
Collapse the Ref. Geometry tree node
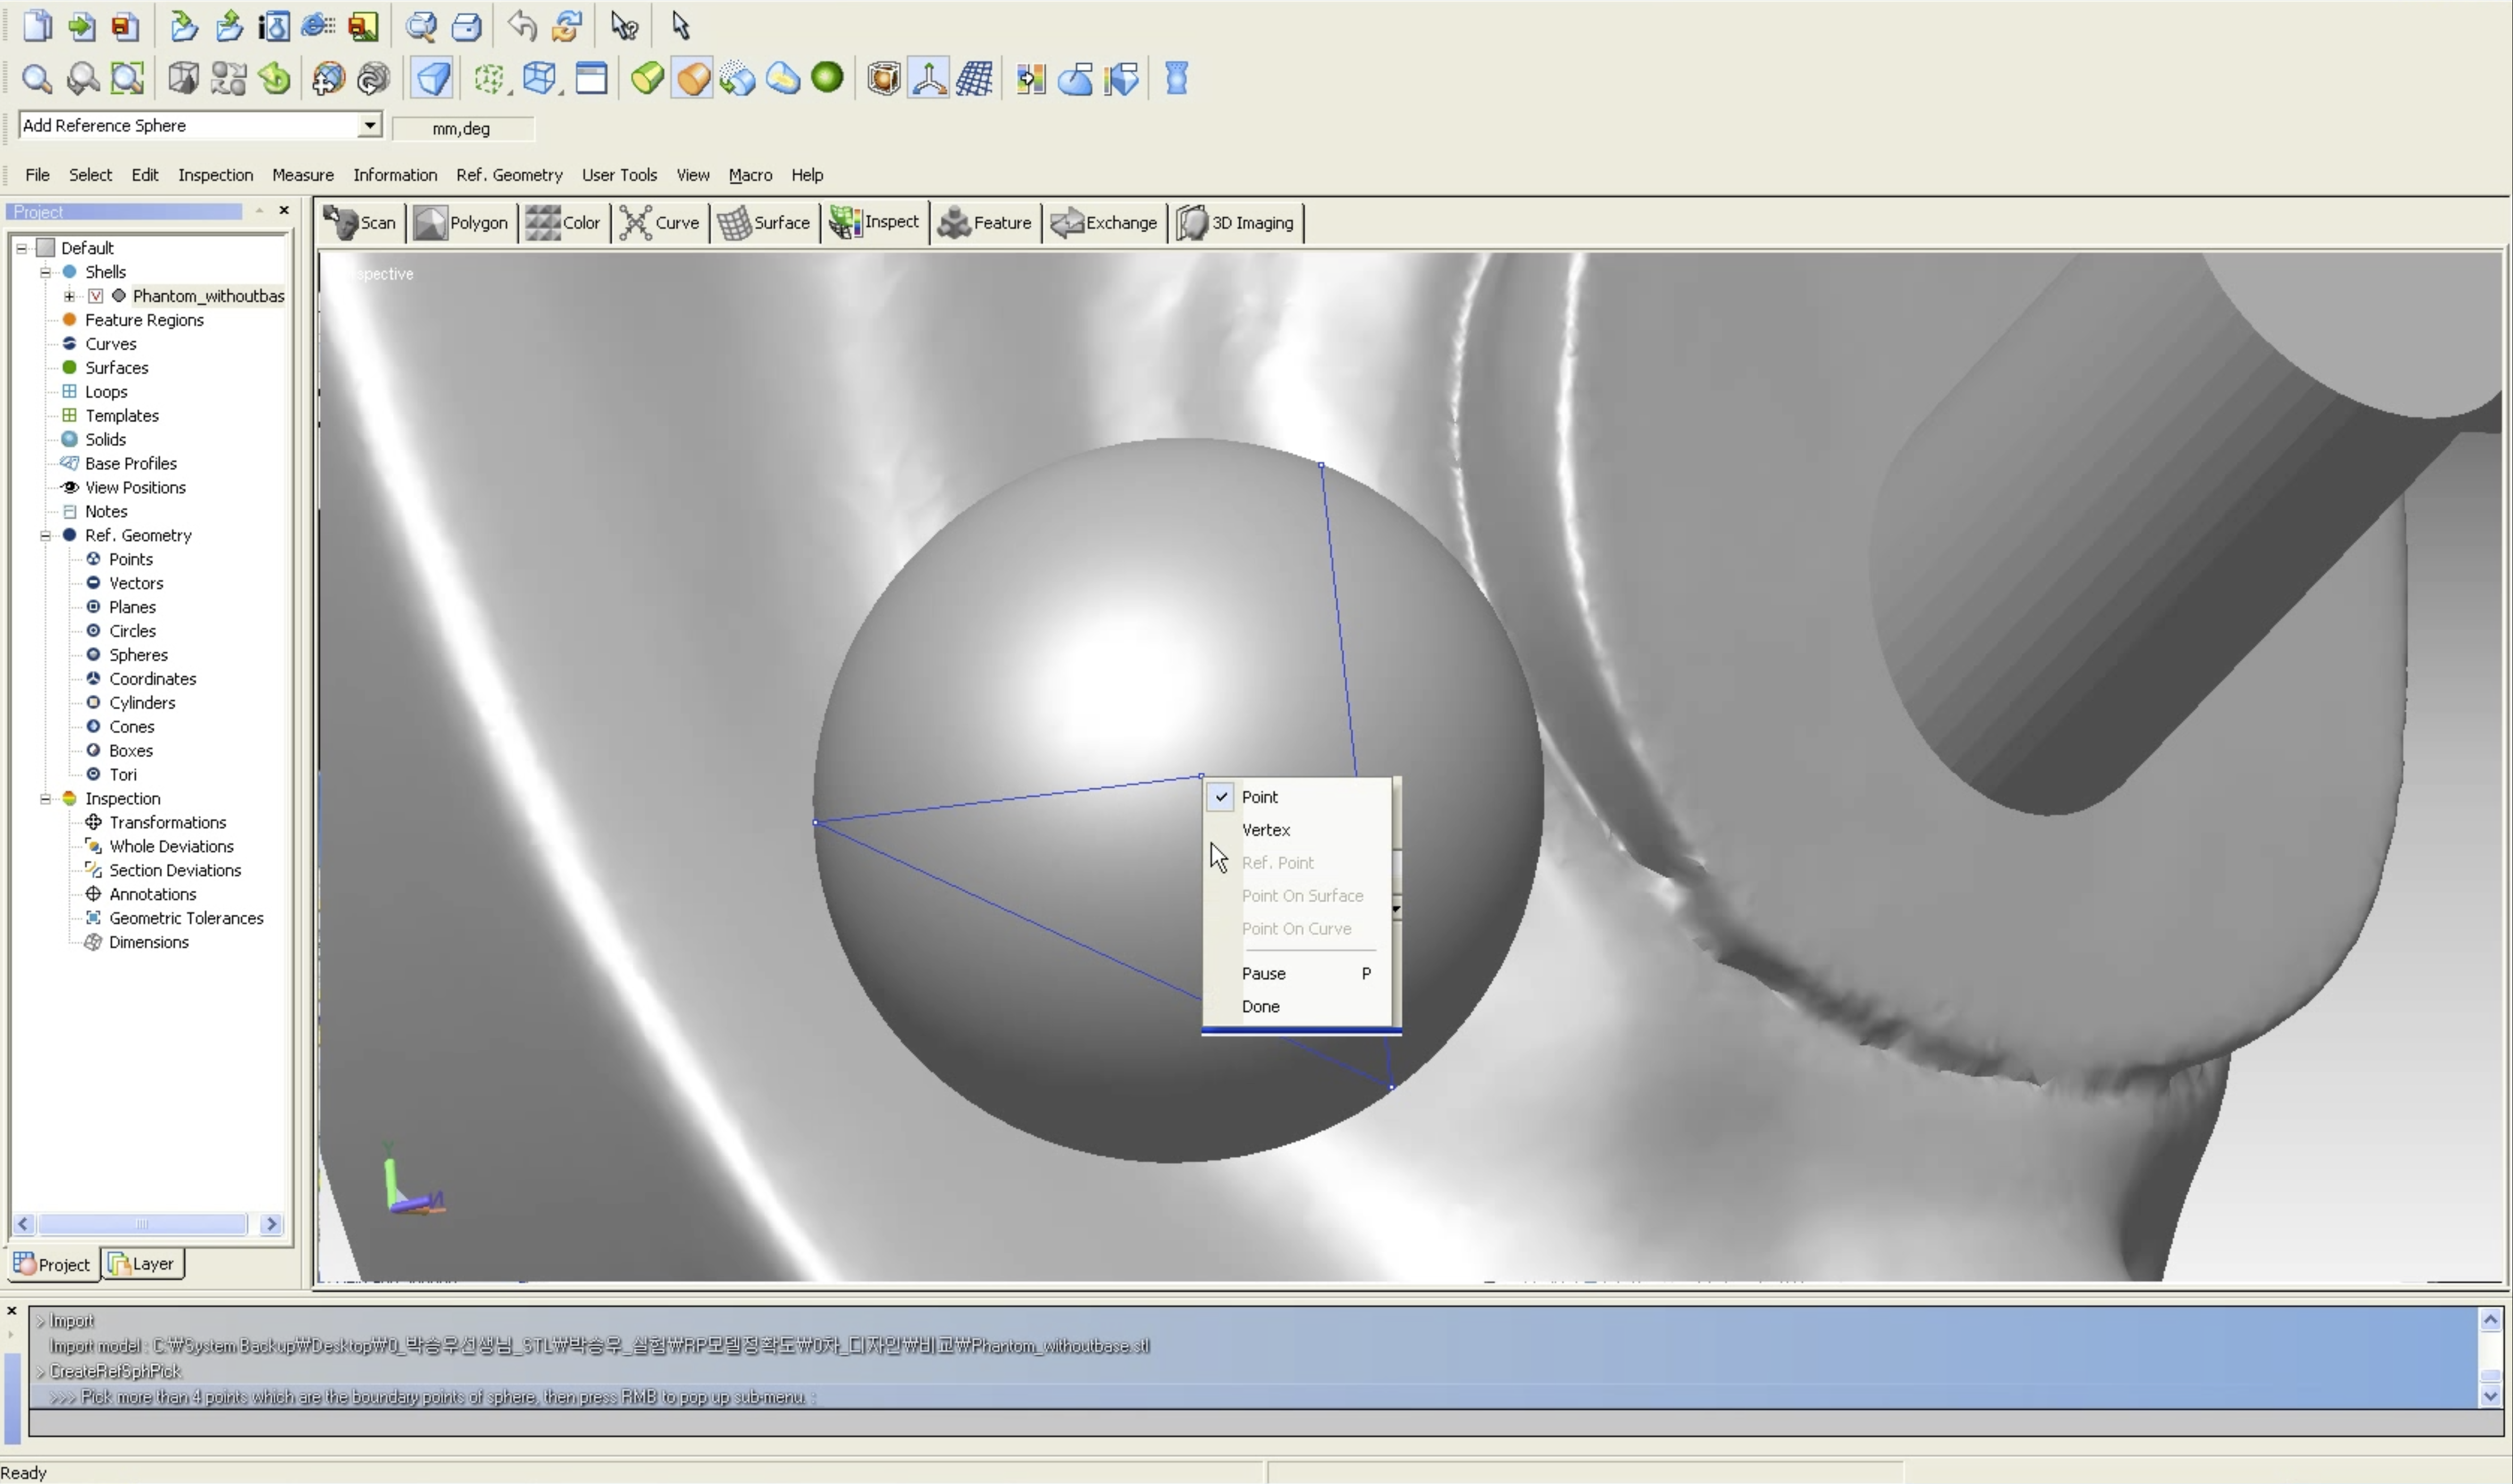click(x=45, y=536)
